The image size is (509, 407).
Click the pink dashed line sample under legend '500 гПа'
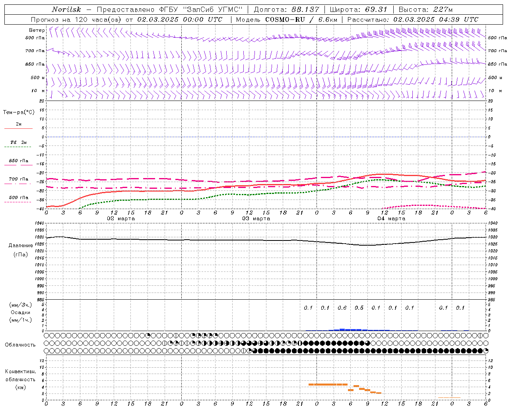click(18, 202)
